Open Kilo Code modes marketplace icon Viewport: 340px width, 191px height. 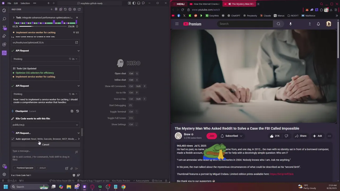(x=61, y=9)
